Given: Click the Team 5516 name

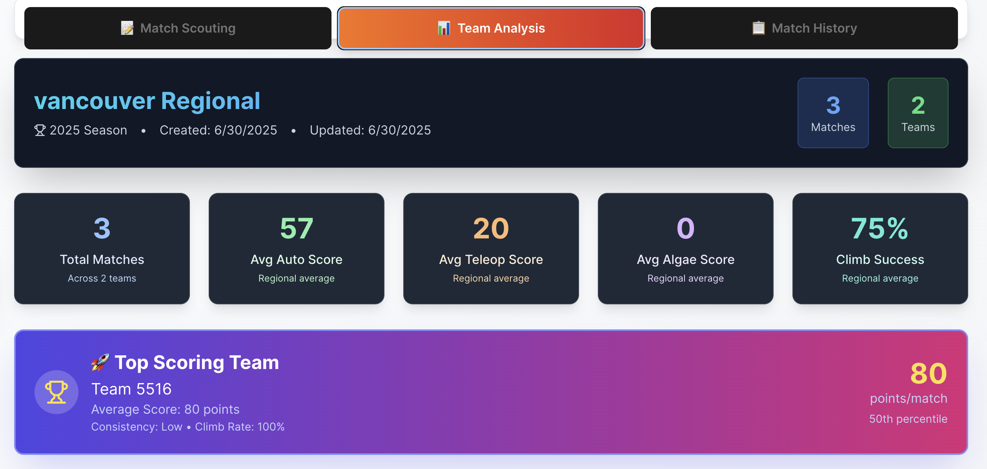Looking at the screenshot, I should (x=131, y=389).
